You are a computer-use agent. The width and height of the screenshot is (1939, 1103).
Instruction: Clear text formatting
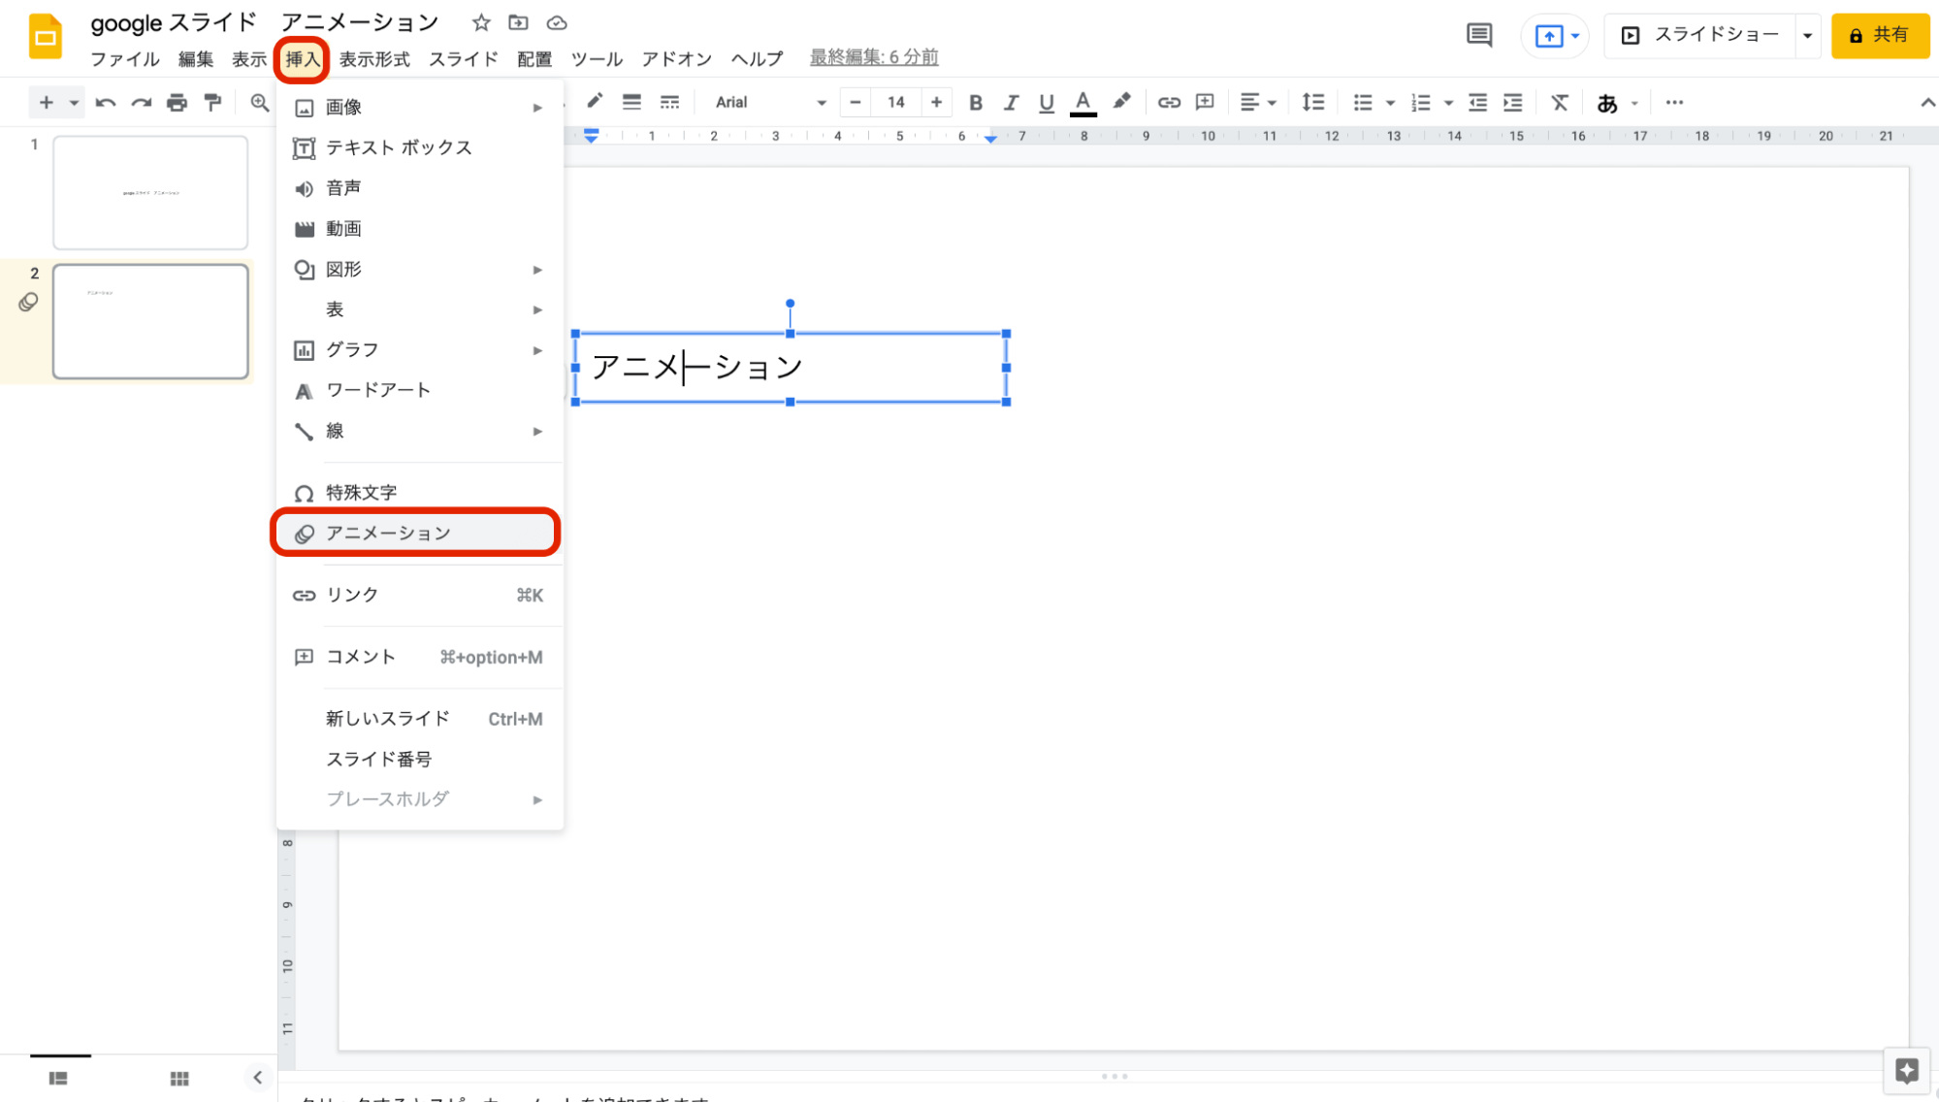coord(1560,102)
